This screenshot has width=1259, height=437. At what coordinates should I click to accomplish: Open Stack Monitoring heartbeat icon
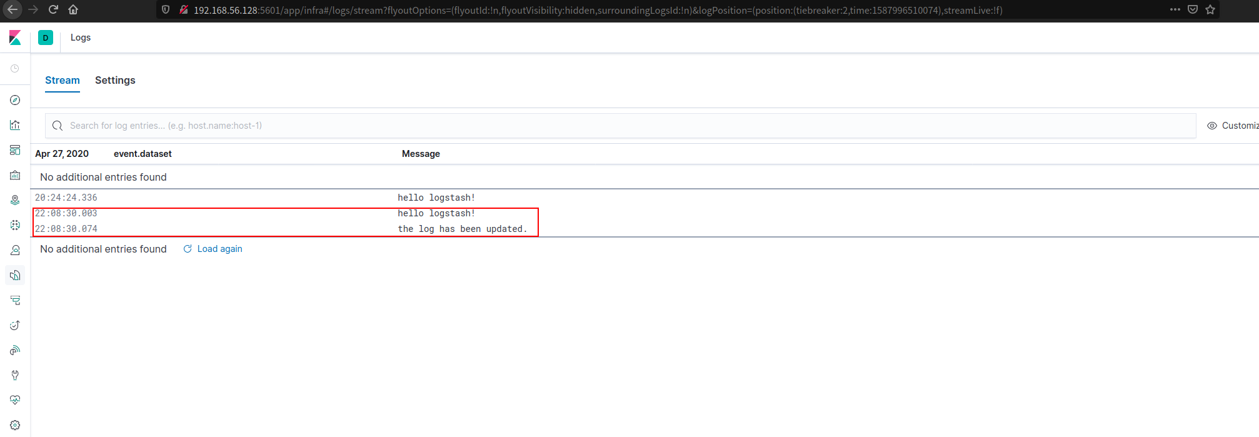point(15,400)
